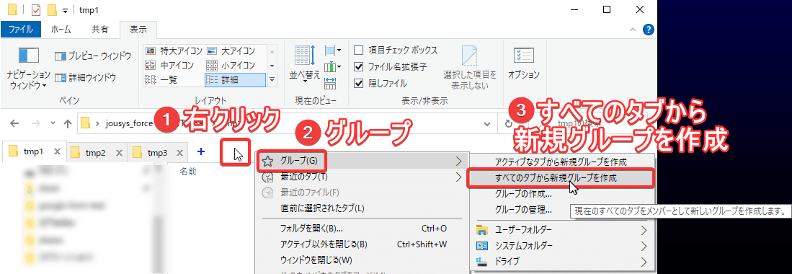Click jousys_force in the address bar
792x274 pixels.
click(x=128, y=123)
